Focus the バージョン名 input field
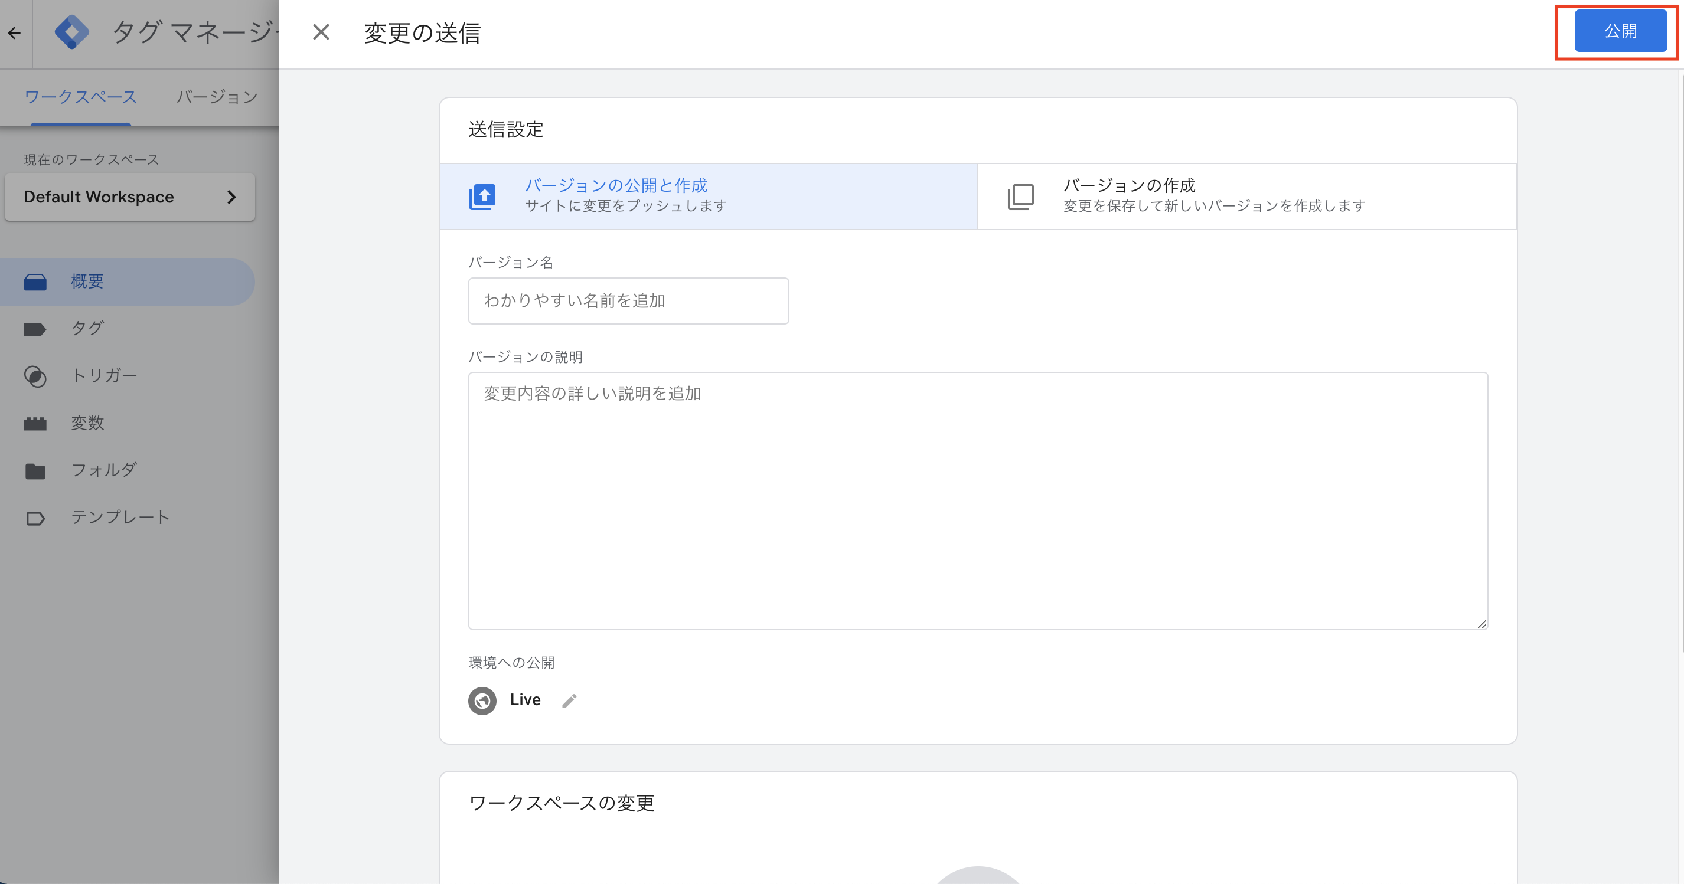The width and height of the screenshot is (1684, 884). pos(628,300)
